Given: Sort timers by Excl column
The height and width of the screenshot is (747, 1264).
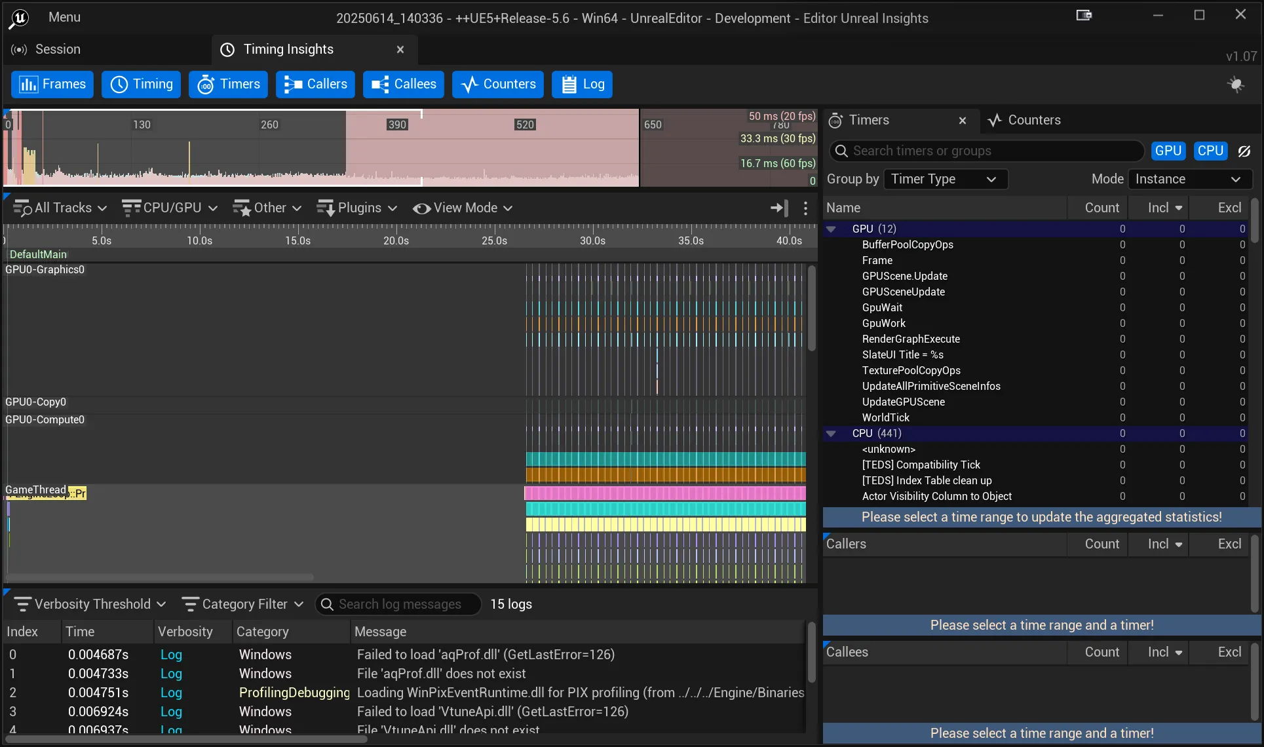Looking at the screenshot, I should (x=1220, y=208).
